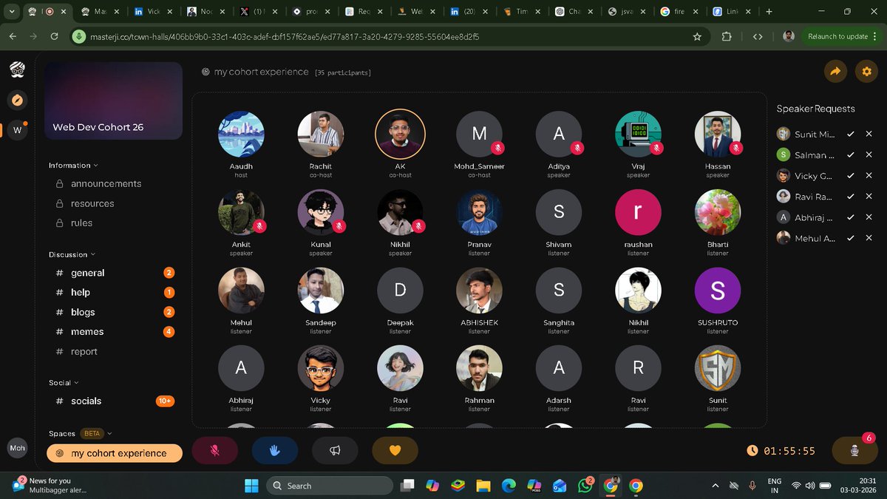Open the Windows Start menu
Image resolution: width=887 pixels, height=499 pixels.
(251, 486)
